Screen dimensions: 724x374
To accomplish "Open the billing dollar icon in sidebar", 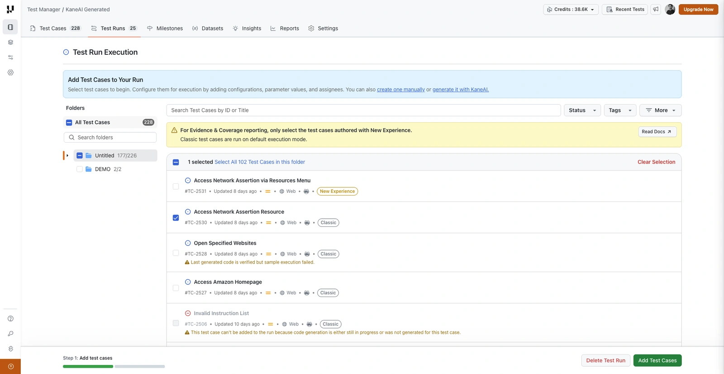I will [x=10, y=349].
